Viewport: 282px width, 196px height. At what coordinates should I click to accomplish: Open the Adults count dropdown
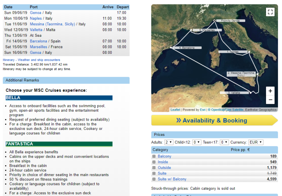(x=169, y=142)
